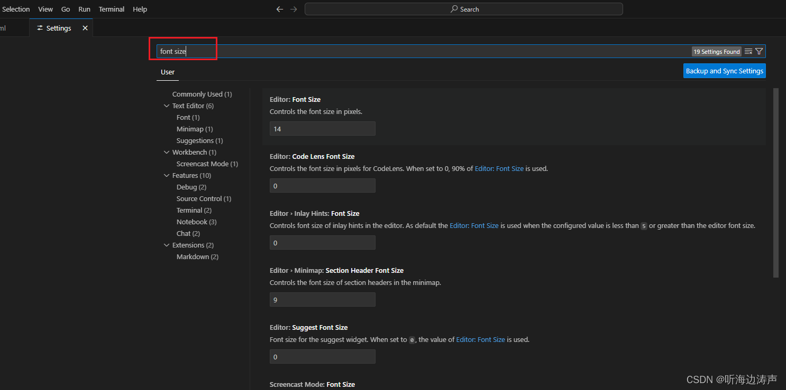The height and width of the screenshot is (390, 786).
Task: Select Screencast Mode (1) tree item
Action: click(207, 164)
